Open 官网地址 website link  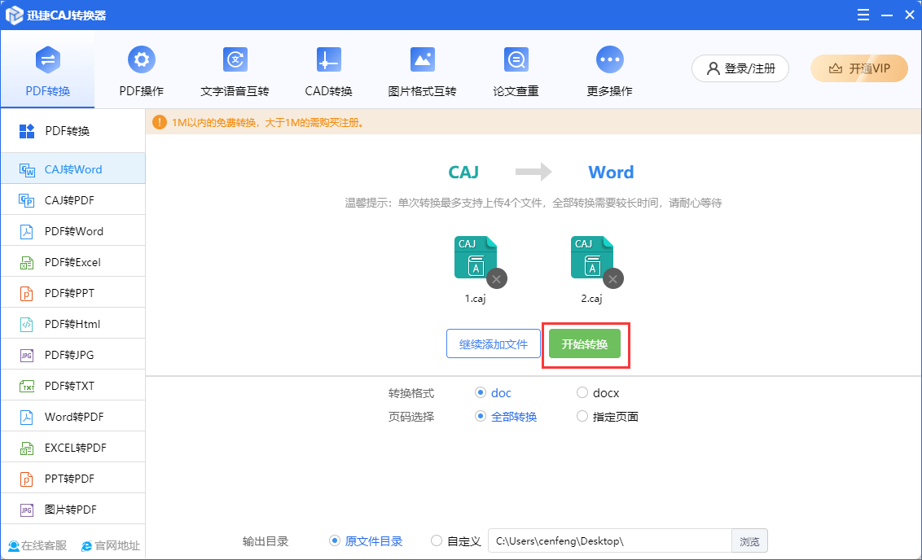click(x=111, y=546)
